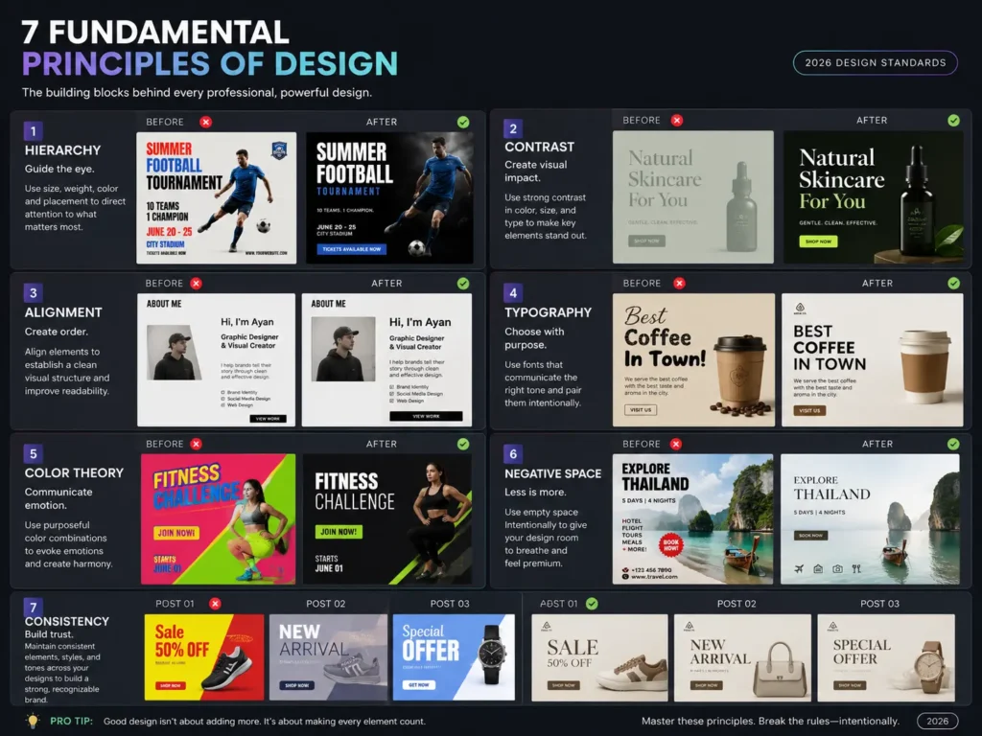Click the number 4 badge above TYPOGRAPHY
Viewport: 982px width, 736px height.
513,292
